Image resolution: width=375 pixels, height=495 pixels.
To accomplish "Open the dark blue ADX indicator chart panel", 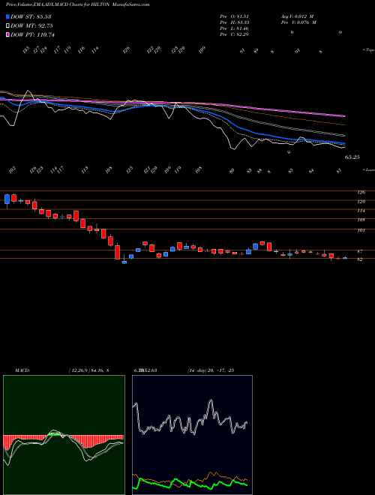I will (x=192, y=435).
